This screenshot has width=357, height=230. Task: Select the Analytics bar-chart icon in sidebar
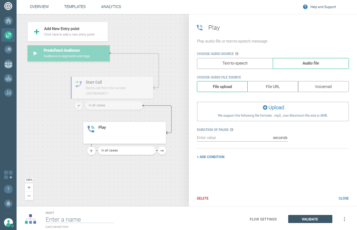(8, 92)
